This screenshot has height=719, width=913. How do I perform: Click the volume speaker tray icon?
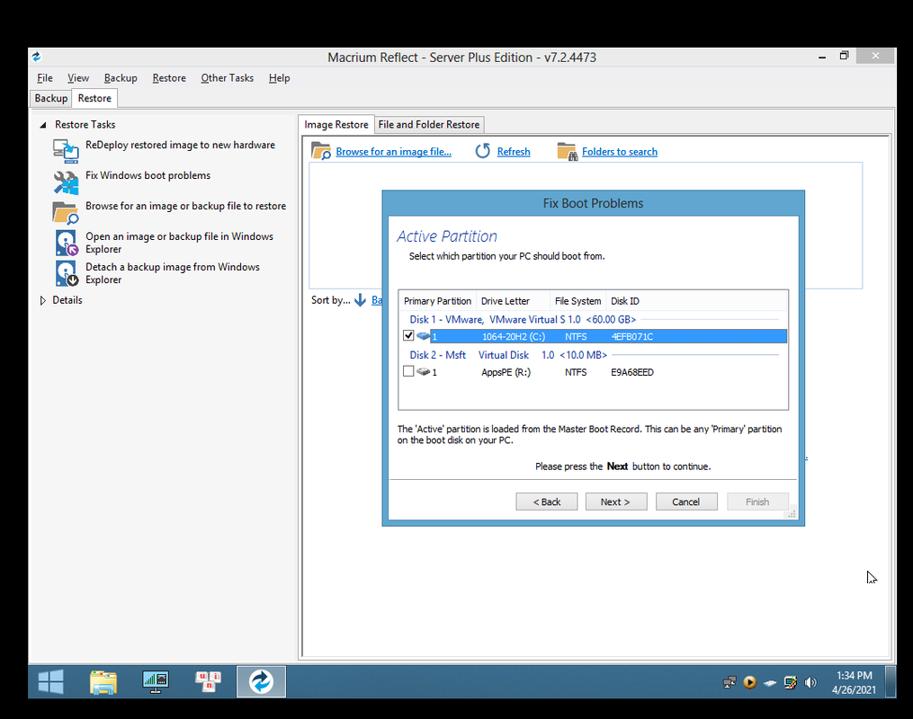[810, 682]
